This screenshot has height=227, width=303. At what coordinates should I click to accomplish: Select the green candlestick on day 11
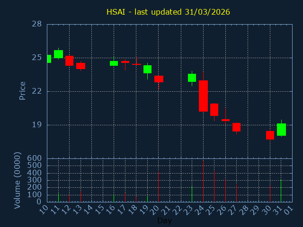(x=58, y=54)
